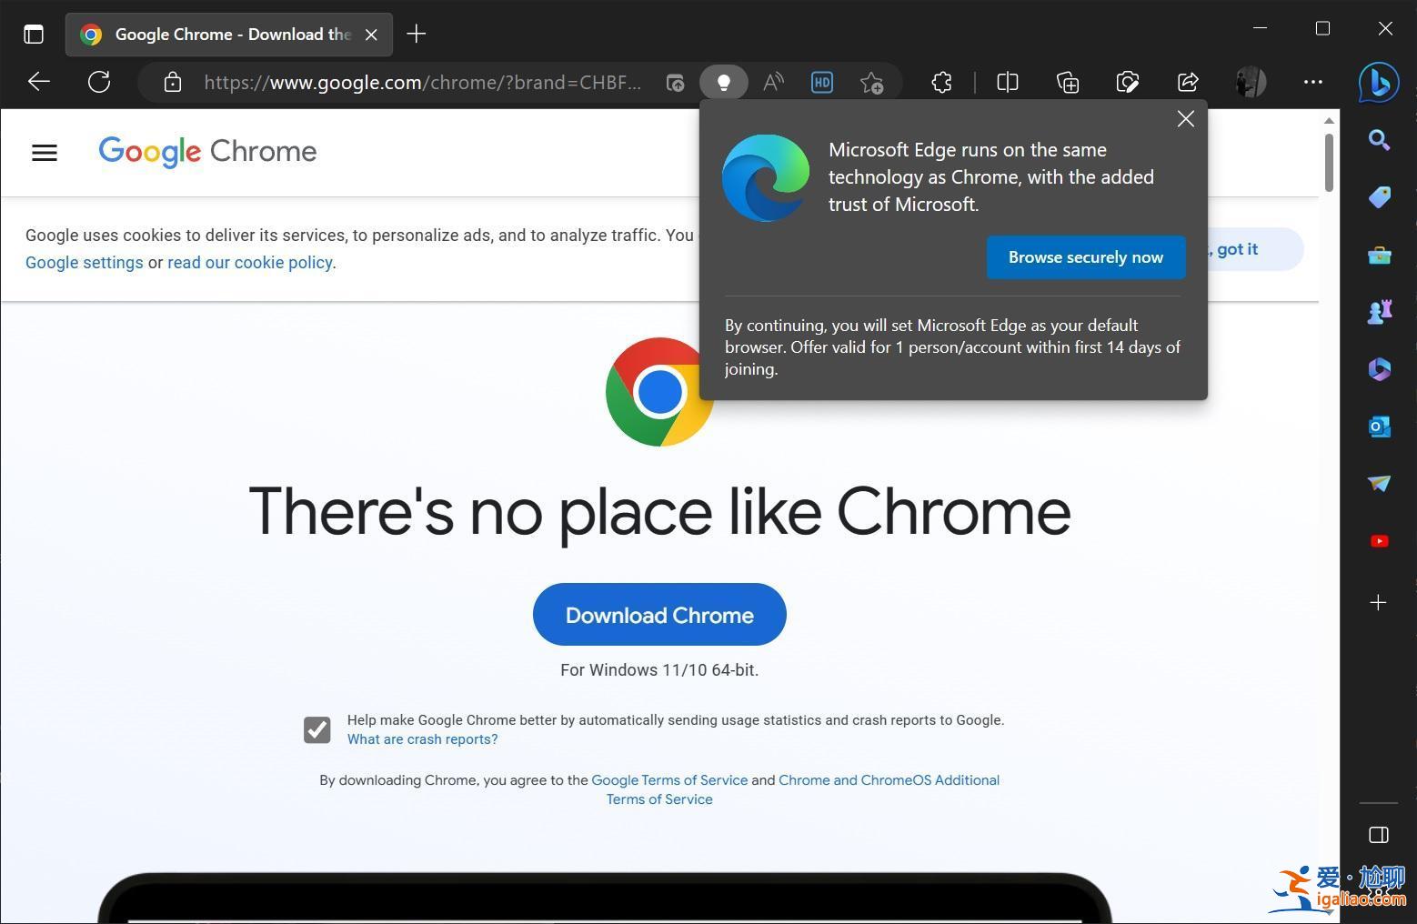This screenshot has width=1417, height=924.
Task: Start Read aloud for this page
Action: 772,82
